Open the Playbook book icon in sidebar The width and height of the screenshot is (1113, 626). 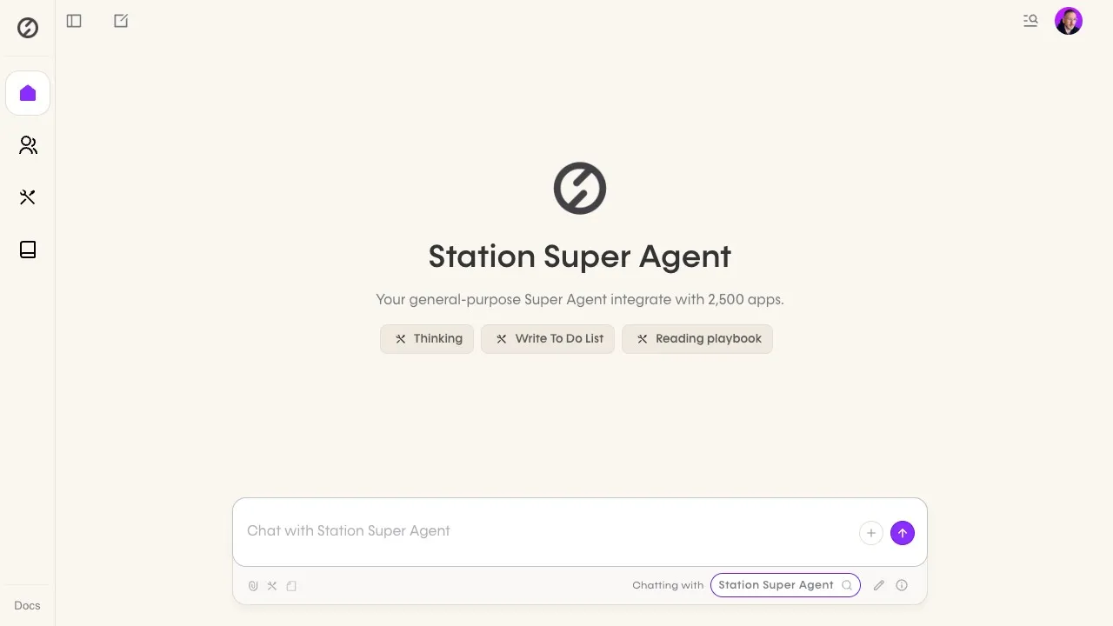pos(28,250)
